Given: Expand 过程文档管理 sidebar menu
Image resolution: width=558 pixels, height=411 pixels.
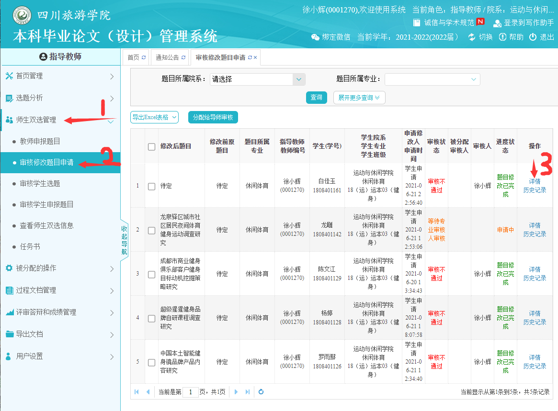Looking at the screenshot, I should [60, 290].
